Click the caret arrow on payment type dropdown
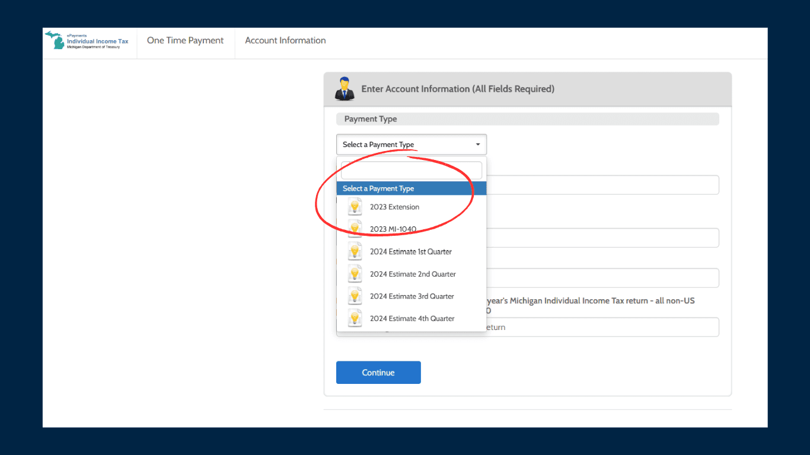This screenshot has width=810, height=455. tap(478, 145)
